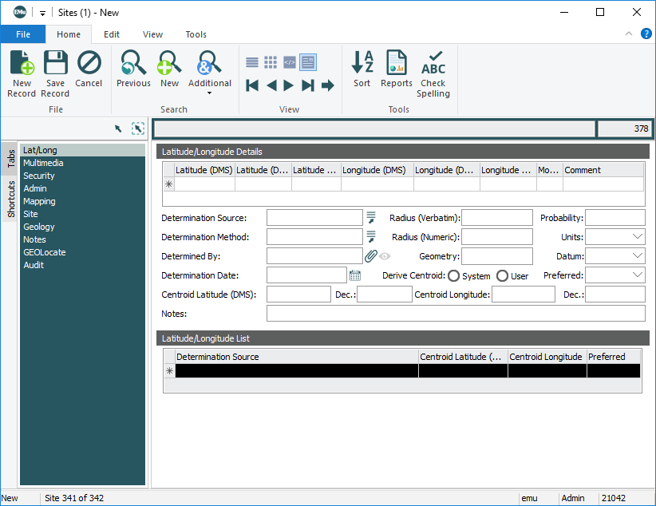Viewport: 656px width, 506px height.
Task: Select the System derive centroid option
Action: coord(453,276)
